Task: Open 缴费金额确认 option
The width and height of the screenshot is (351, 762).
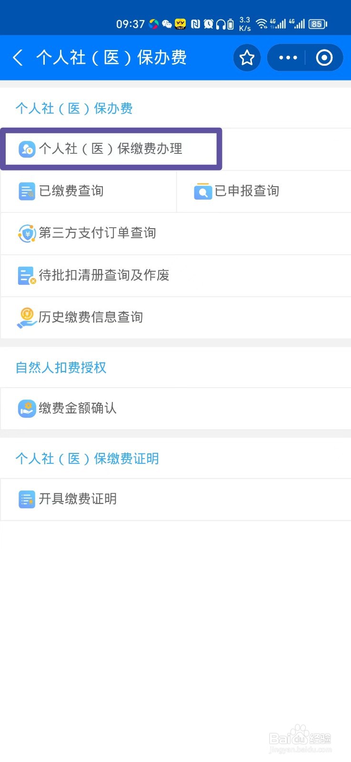Action: coord(78,409)
